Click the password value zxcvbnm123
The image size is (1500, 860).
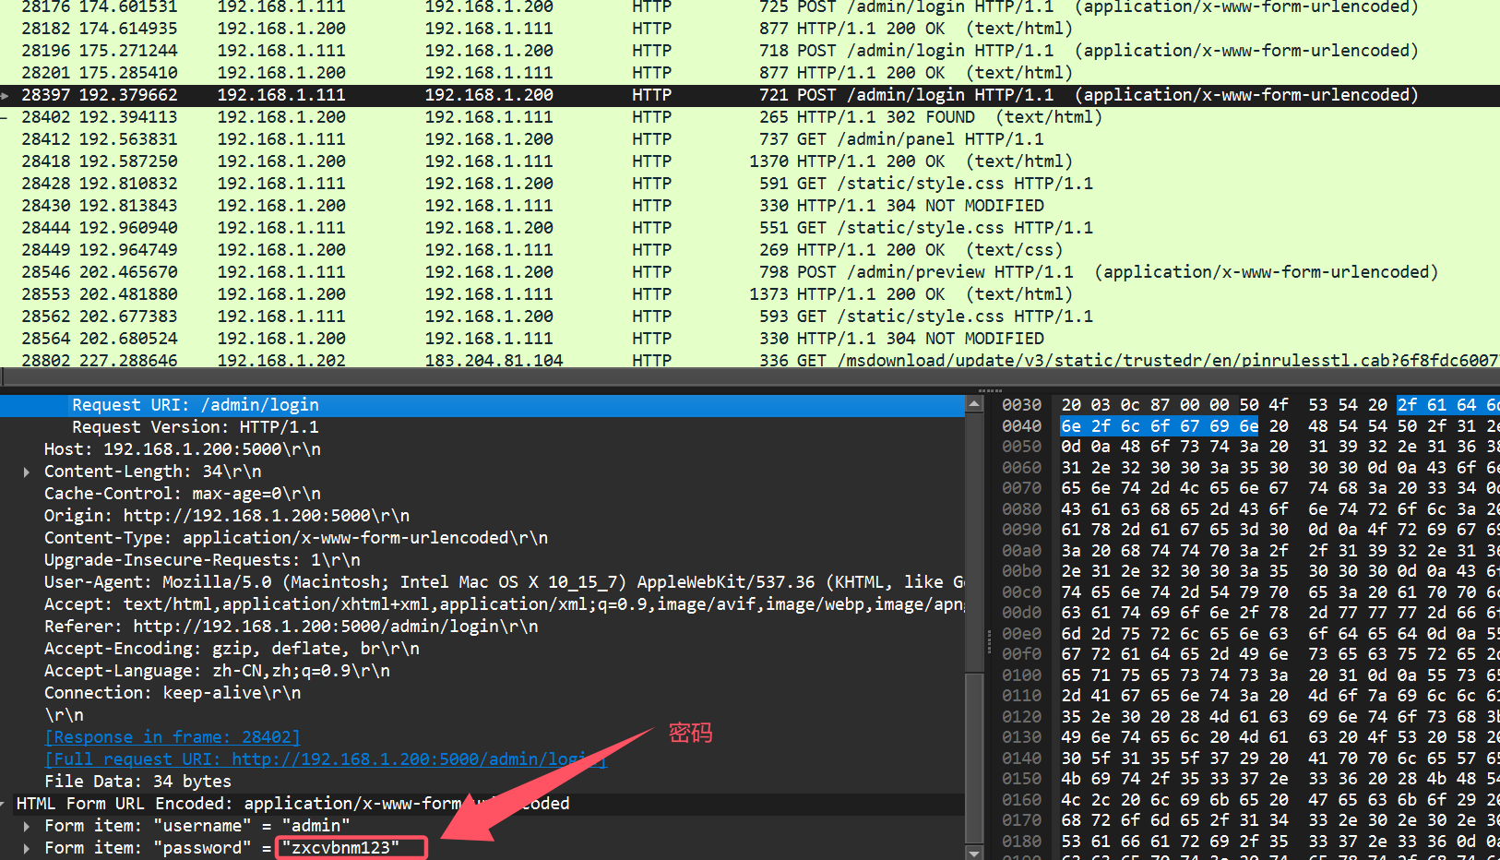346,848
